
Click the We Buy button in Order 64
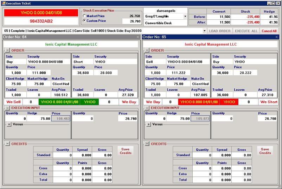(x=129, y=102)
